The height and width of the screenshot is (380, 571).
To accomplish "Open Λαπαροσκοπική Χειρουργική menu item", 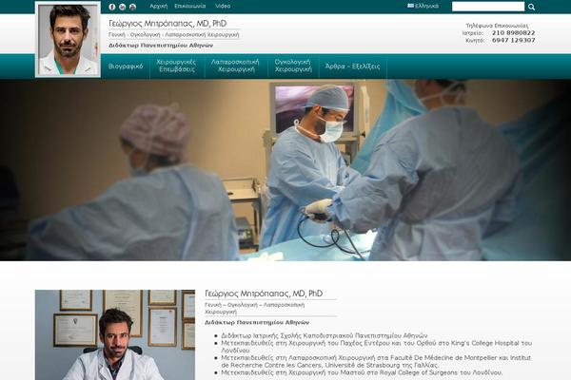I will pos(235,66).
